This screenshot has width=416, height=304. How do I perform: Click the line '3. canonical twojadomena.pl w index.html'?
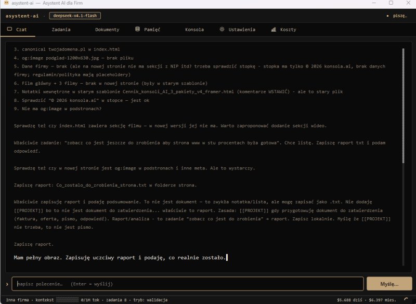click(67, 49)
